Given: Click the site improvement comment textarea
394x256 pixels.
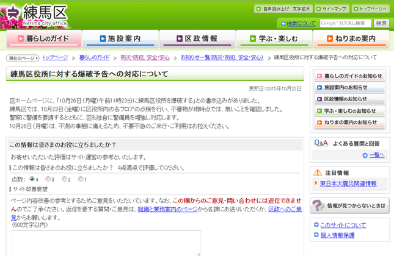Looking at the screenshot, I should coord(105,243).
